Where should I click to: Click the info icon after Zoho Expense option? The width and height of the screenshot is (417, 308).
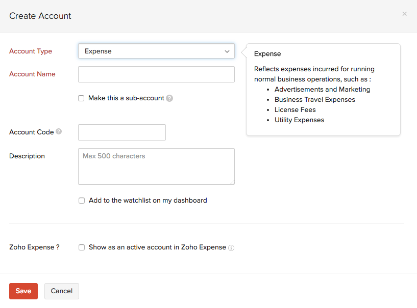click(x=231, y=248)
